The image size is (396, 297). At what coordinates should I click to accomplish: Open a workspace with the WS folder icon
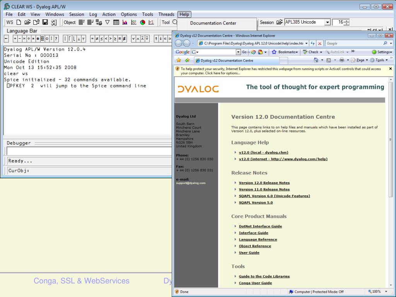click(x=27, y=22)
